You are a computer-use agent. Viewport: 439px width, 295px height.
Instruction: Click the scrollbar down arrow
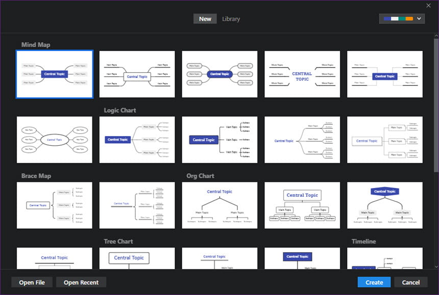(x=436, y=267)
